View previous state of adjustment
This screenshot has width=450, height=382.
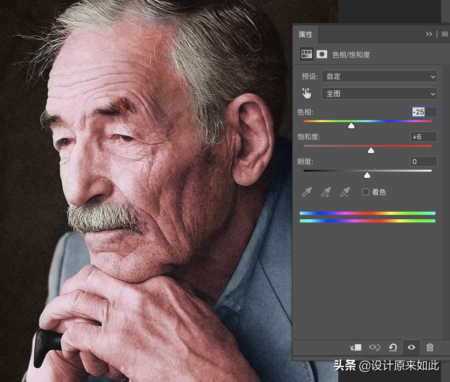coord(374,347)
